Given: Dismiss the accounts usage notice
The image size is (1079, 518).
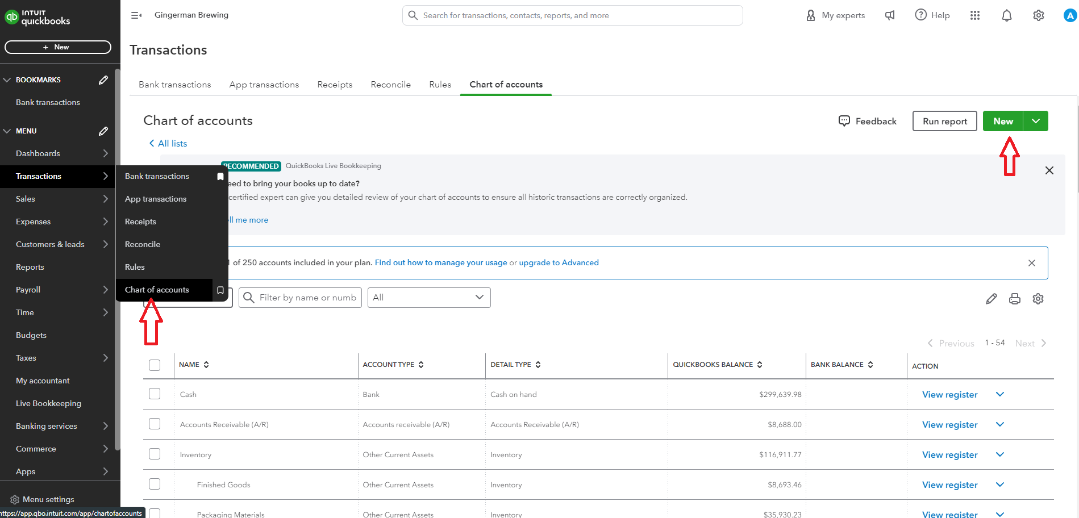Looking at the screenshot, I should pos(1032,263).
